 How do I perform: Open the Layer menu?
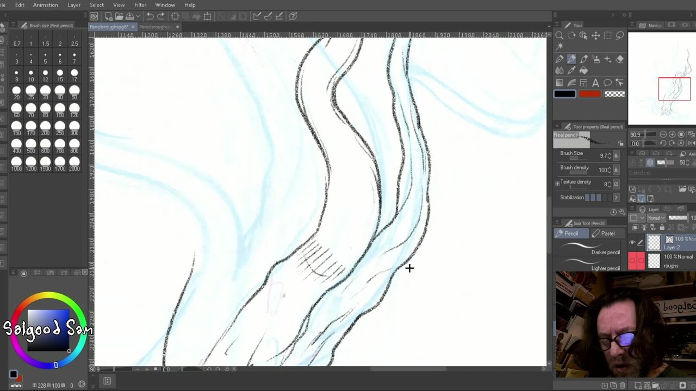coord(74,5)
